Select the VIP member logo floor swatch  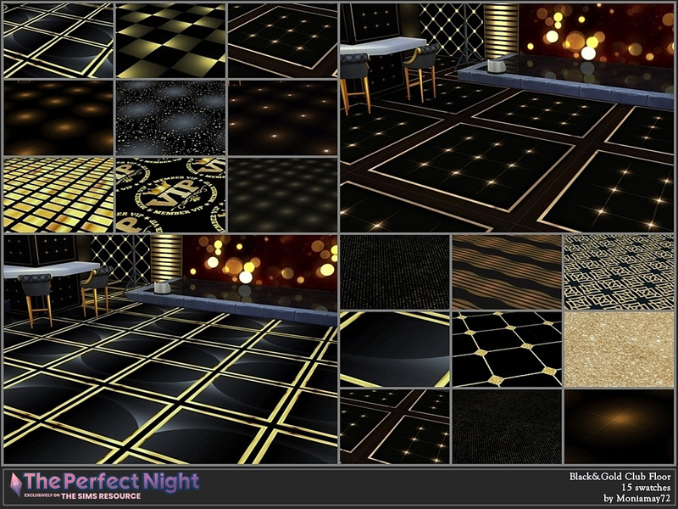pos(170,195)
